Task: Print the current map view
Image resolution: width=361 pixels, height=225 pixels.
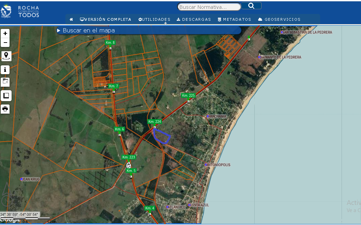Action: click(x=5, y=109)
